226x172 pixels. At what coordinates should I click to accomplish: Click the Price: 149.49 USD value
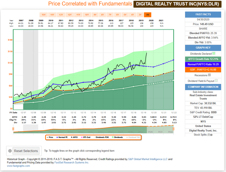pos(203,24)
